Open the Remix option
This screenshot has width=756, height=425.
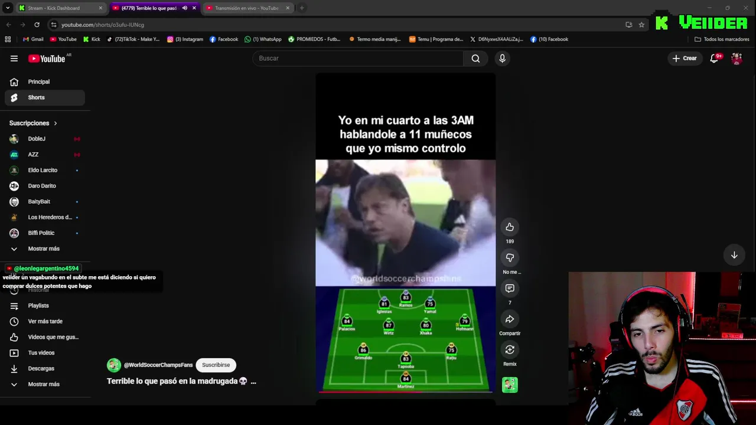(x=510, y=350)
